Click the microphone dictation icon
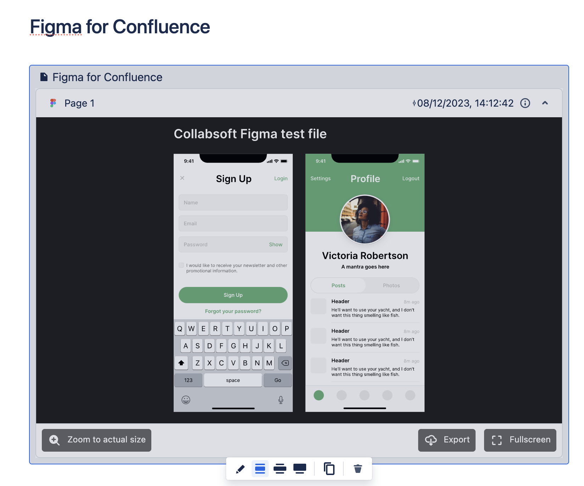The width and height of the screenshot is (584, 486). coord(281,400)
